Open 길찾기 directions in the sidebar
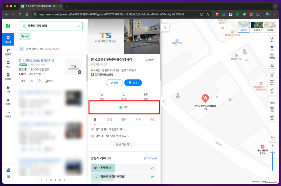Image resolution: width=281 pixels, height=186 pixels. tap(8, 52)
